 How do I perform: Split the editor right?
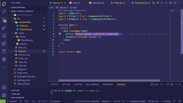point(175,3)
